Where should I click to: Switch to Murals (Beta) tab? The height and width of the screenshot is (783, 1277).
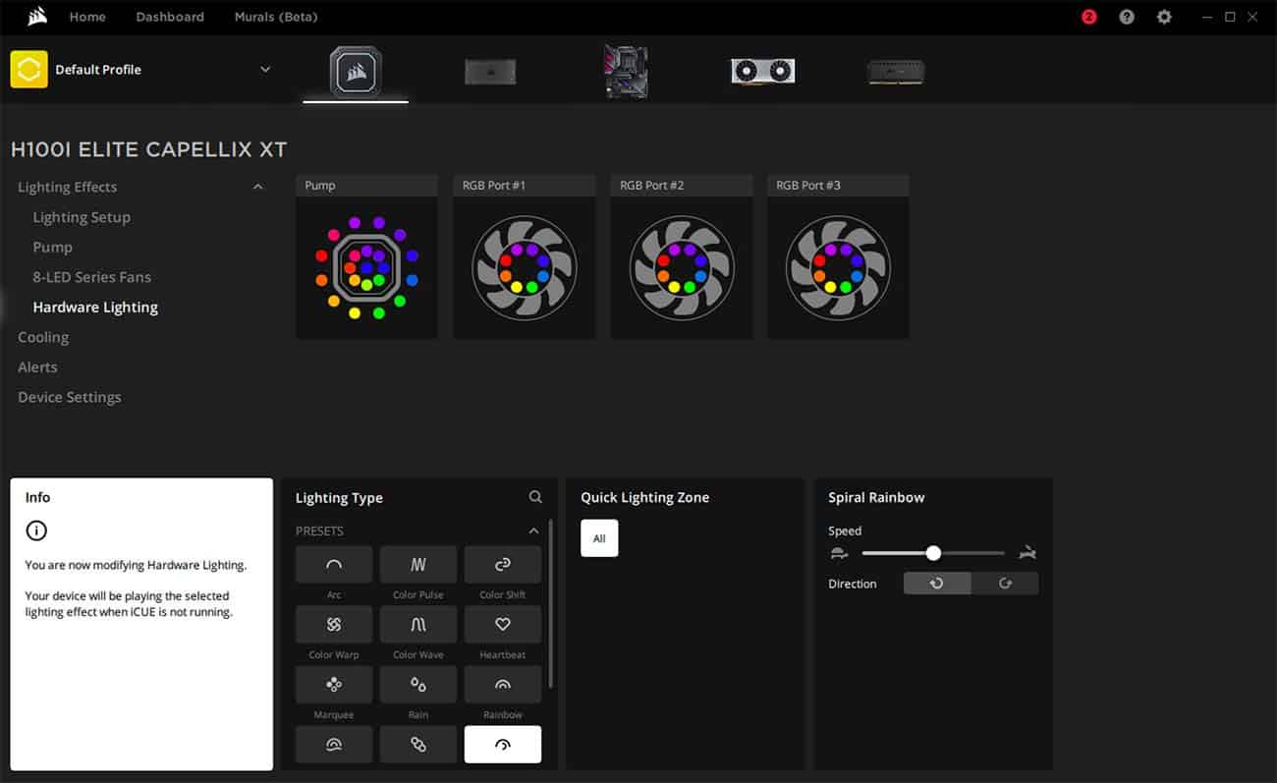click(276, 17)
